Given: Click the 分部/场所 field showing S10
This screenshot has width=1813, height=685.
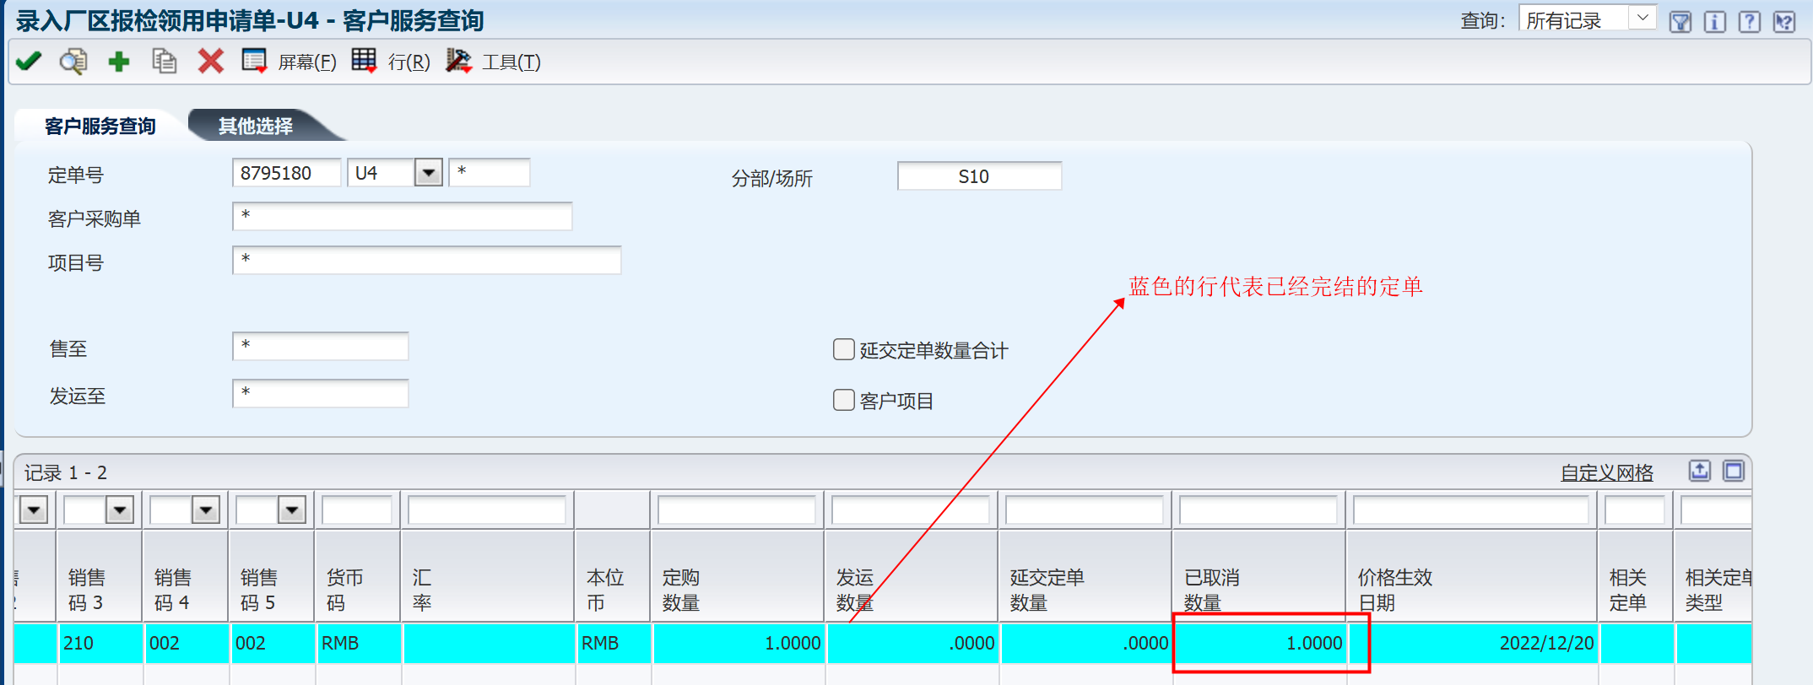Looking at the screenshot, I should pyautogui.click(x=979, y=176).
